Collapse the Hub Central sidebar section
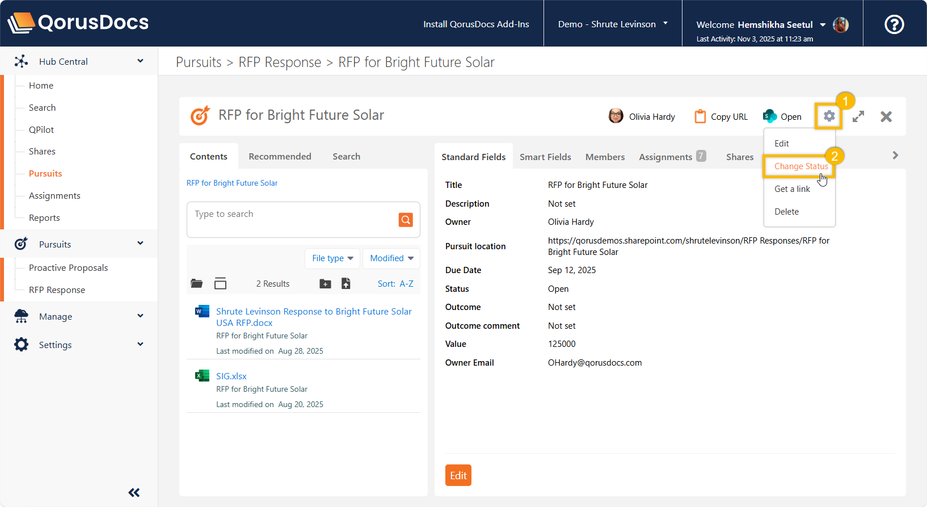 pyautogui.click(x=140, y=61)
